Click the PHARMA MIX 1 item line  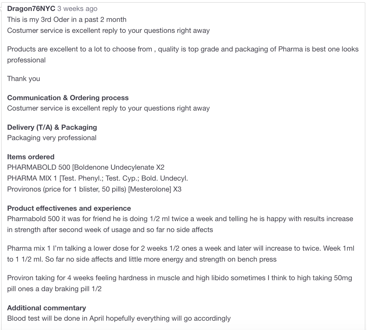coord(98,178)
